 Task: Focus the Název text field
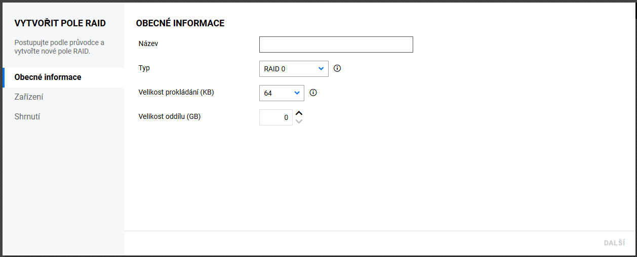pos(336,45)
